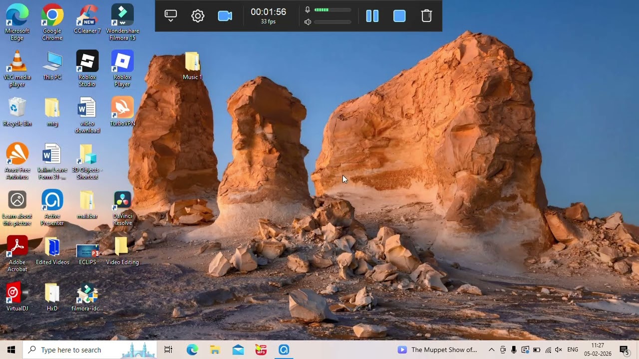
Task: Open Mail from the taskbar
Action: 238,350
